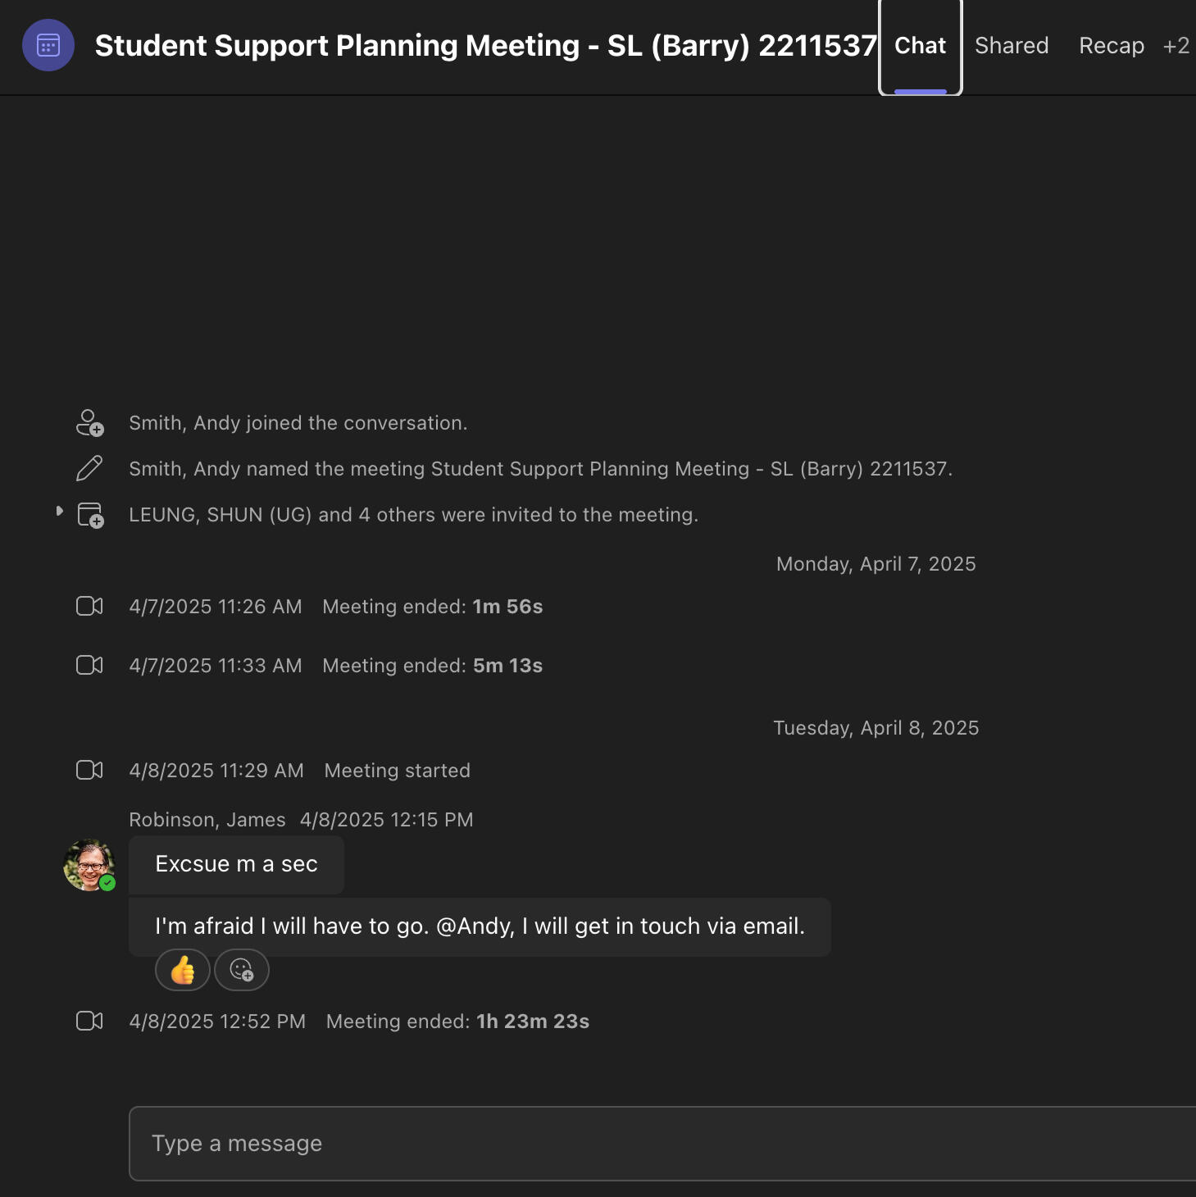Click the meeting title in header
The height and width of the screenshot is (1197, 1196).
[x=485, y=46]
